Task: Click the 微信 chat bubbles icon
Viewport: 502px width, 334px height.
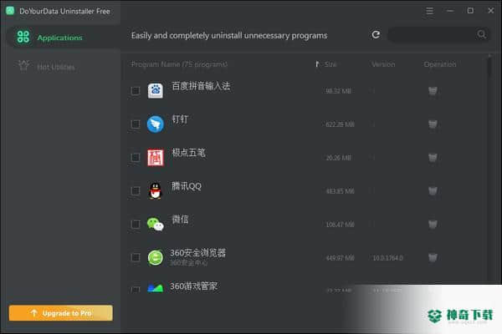Action: click(x=156, y=224)
